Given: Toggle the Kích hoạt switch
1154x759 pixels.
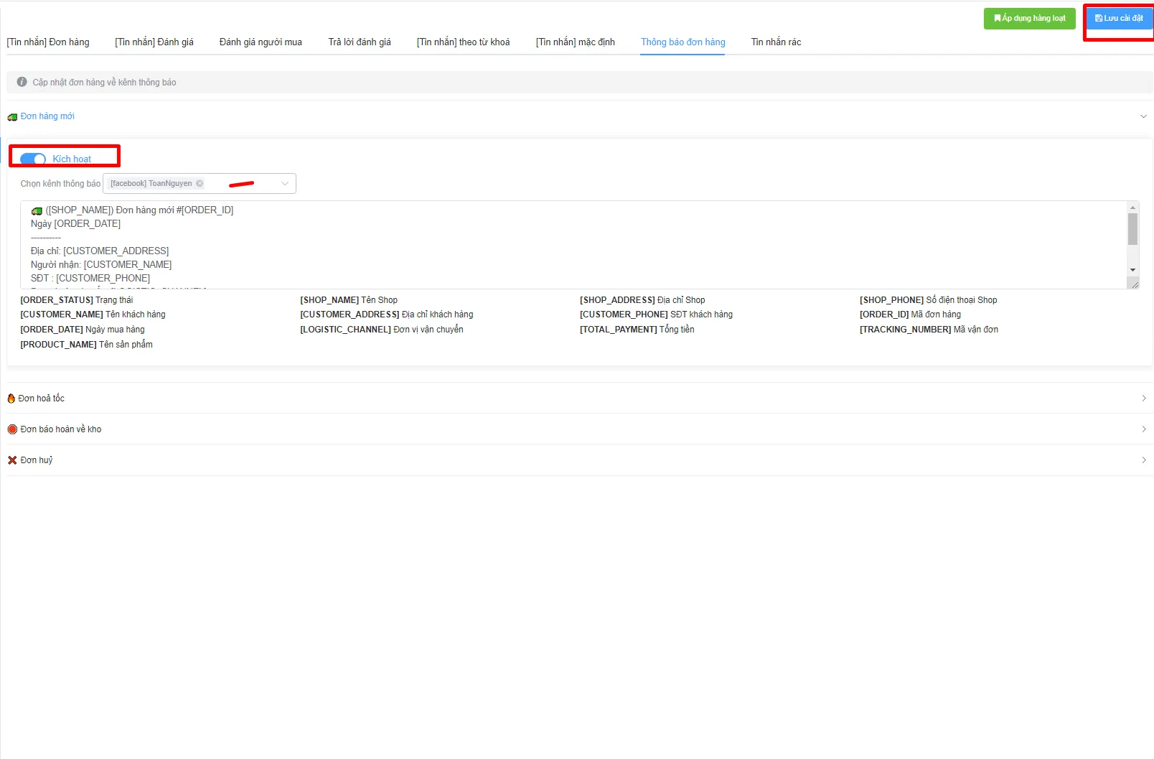Looking at the screenshot, I should [x=33, y=159].
